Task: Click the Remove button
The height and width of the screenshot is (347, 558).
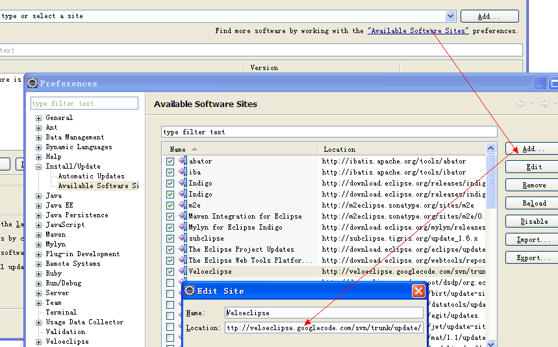Action: [533, 185]
